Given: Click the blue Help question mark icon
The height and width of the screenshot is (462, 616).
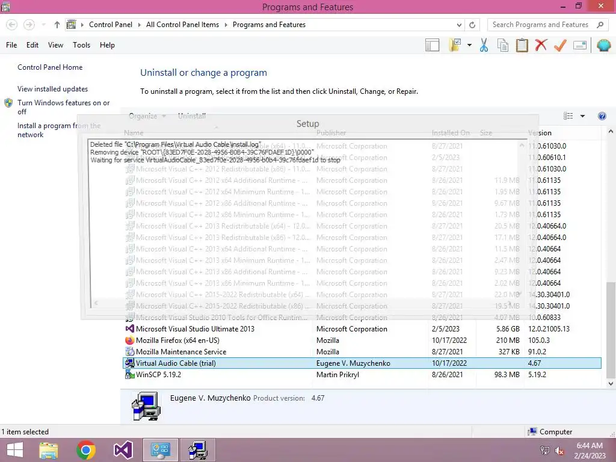Looking at the screenshot, I should click(x=602, y=116).
